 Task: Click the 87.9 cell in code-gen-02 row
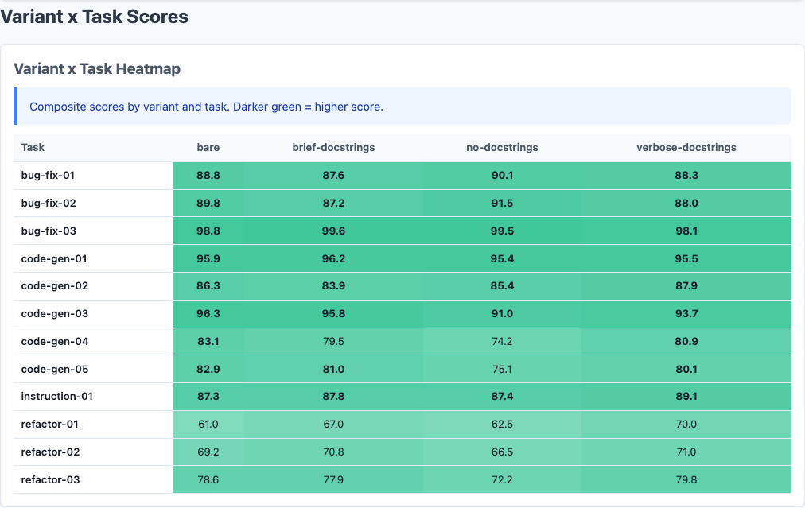686,286
